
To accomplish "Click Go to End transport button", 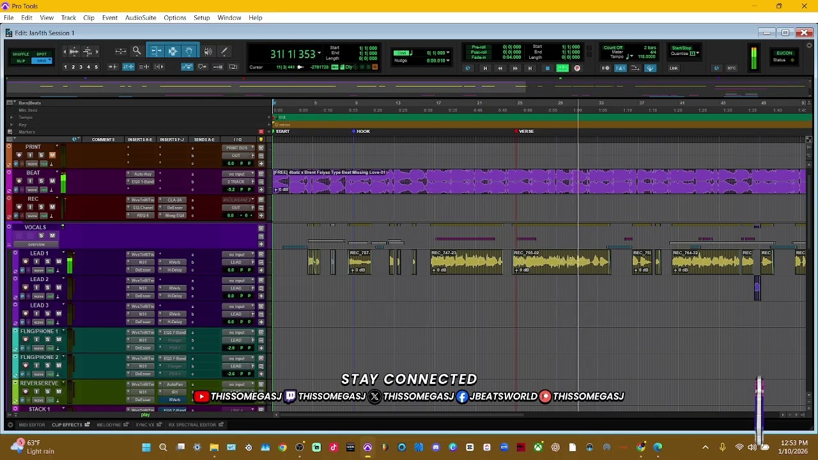I will pos(530,68).
